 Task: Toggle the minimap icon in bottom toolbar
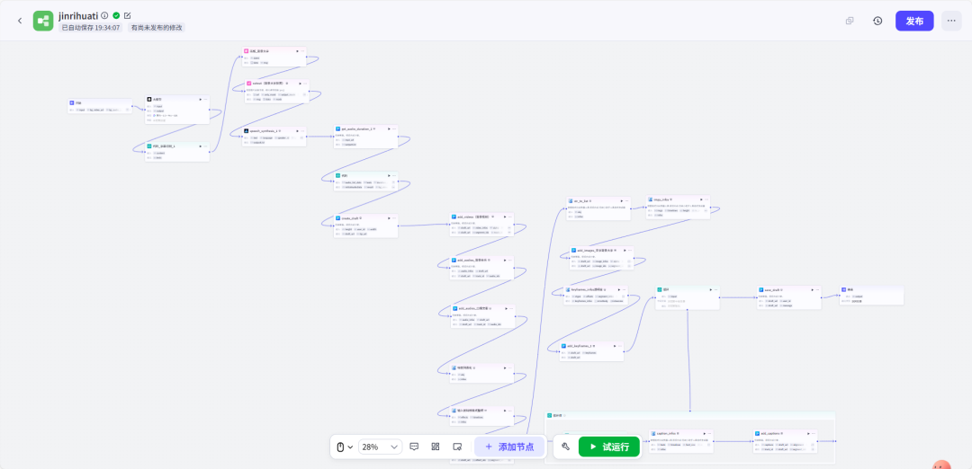pyautogui.click(x=457, y=447)
